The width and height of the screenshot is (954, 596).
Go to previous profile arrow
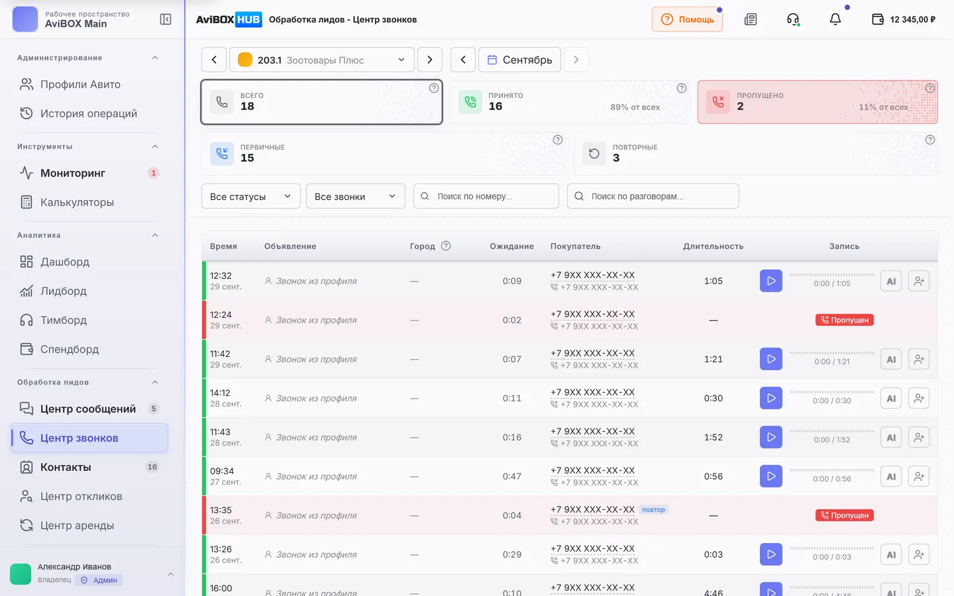[x=214, y=60]
